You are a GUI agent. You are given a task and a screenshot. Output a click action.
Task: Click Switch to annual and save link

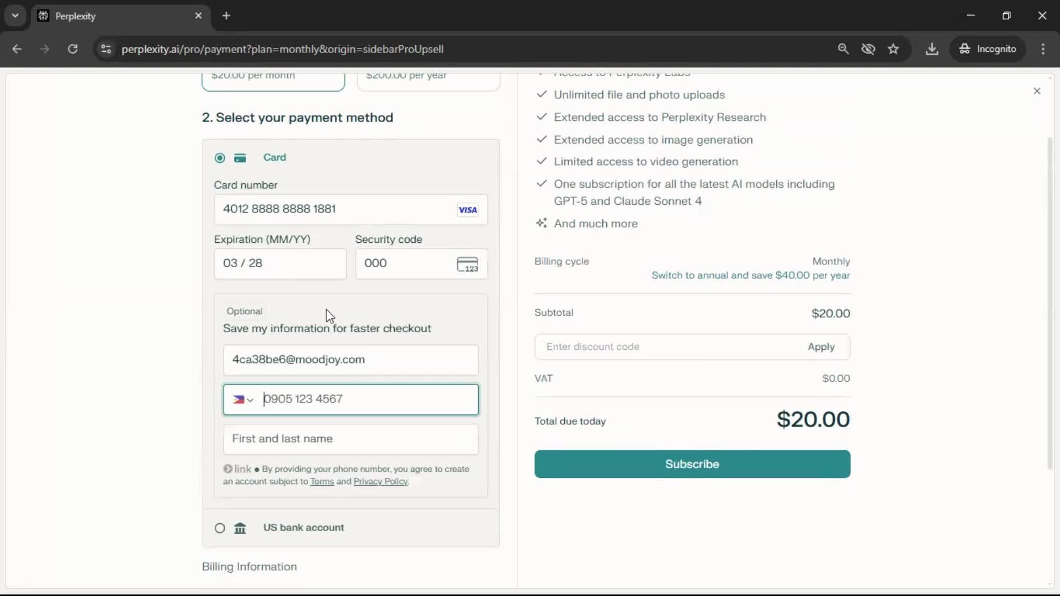[750, 275]
